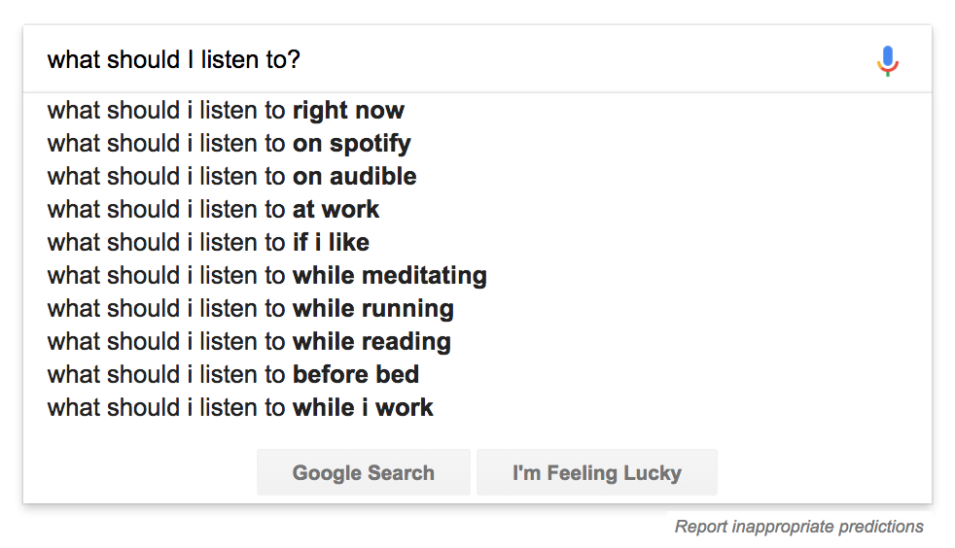Select the "while i work" suggestion
Viewport: 955px width, 548px height.
240,408
